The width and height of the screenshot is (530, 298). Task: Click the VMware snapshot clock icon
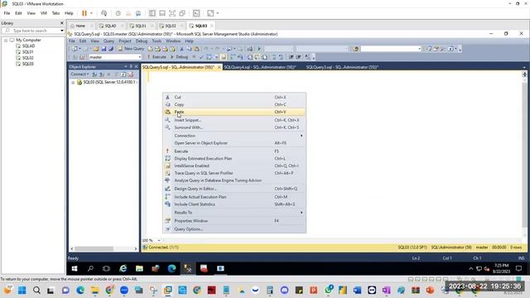(x=118, y=13)
